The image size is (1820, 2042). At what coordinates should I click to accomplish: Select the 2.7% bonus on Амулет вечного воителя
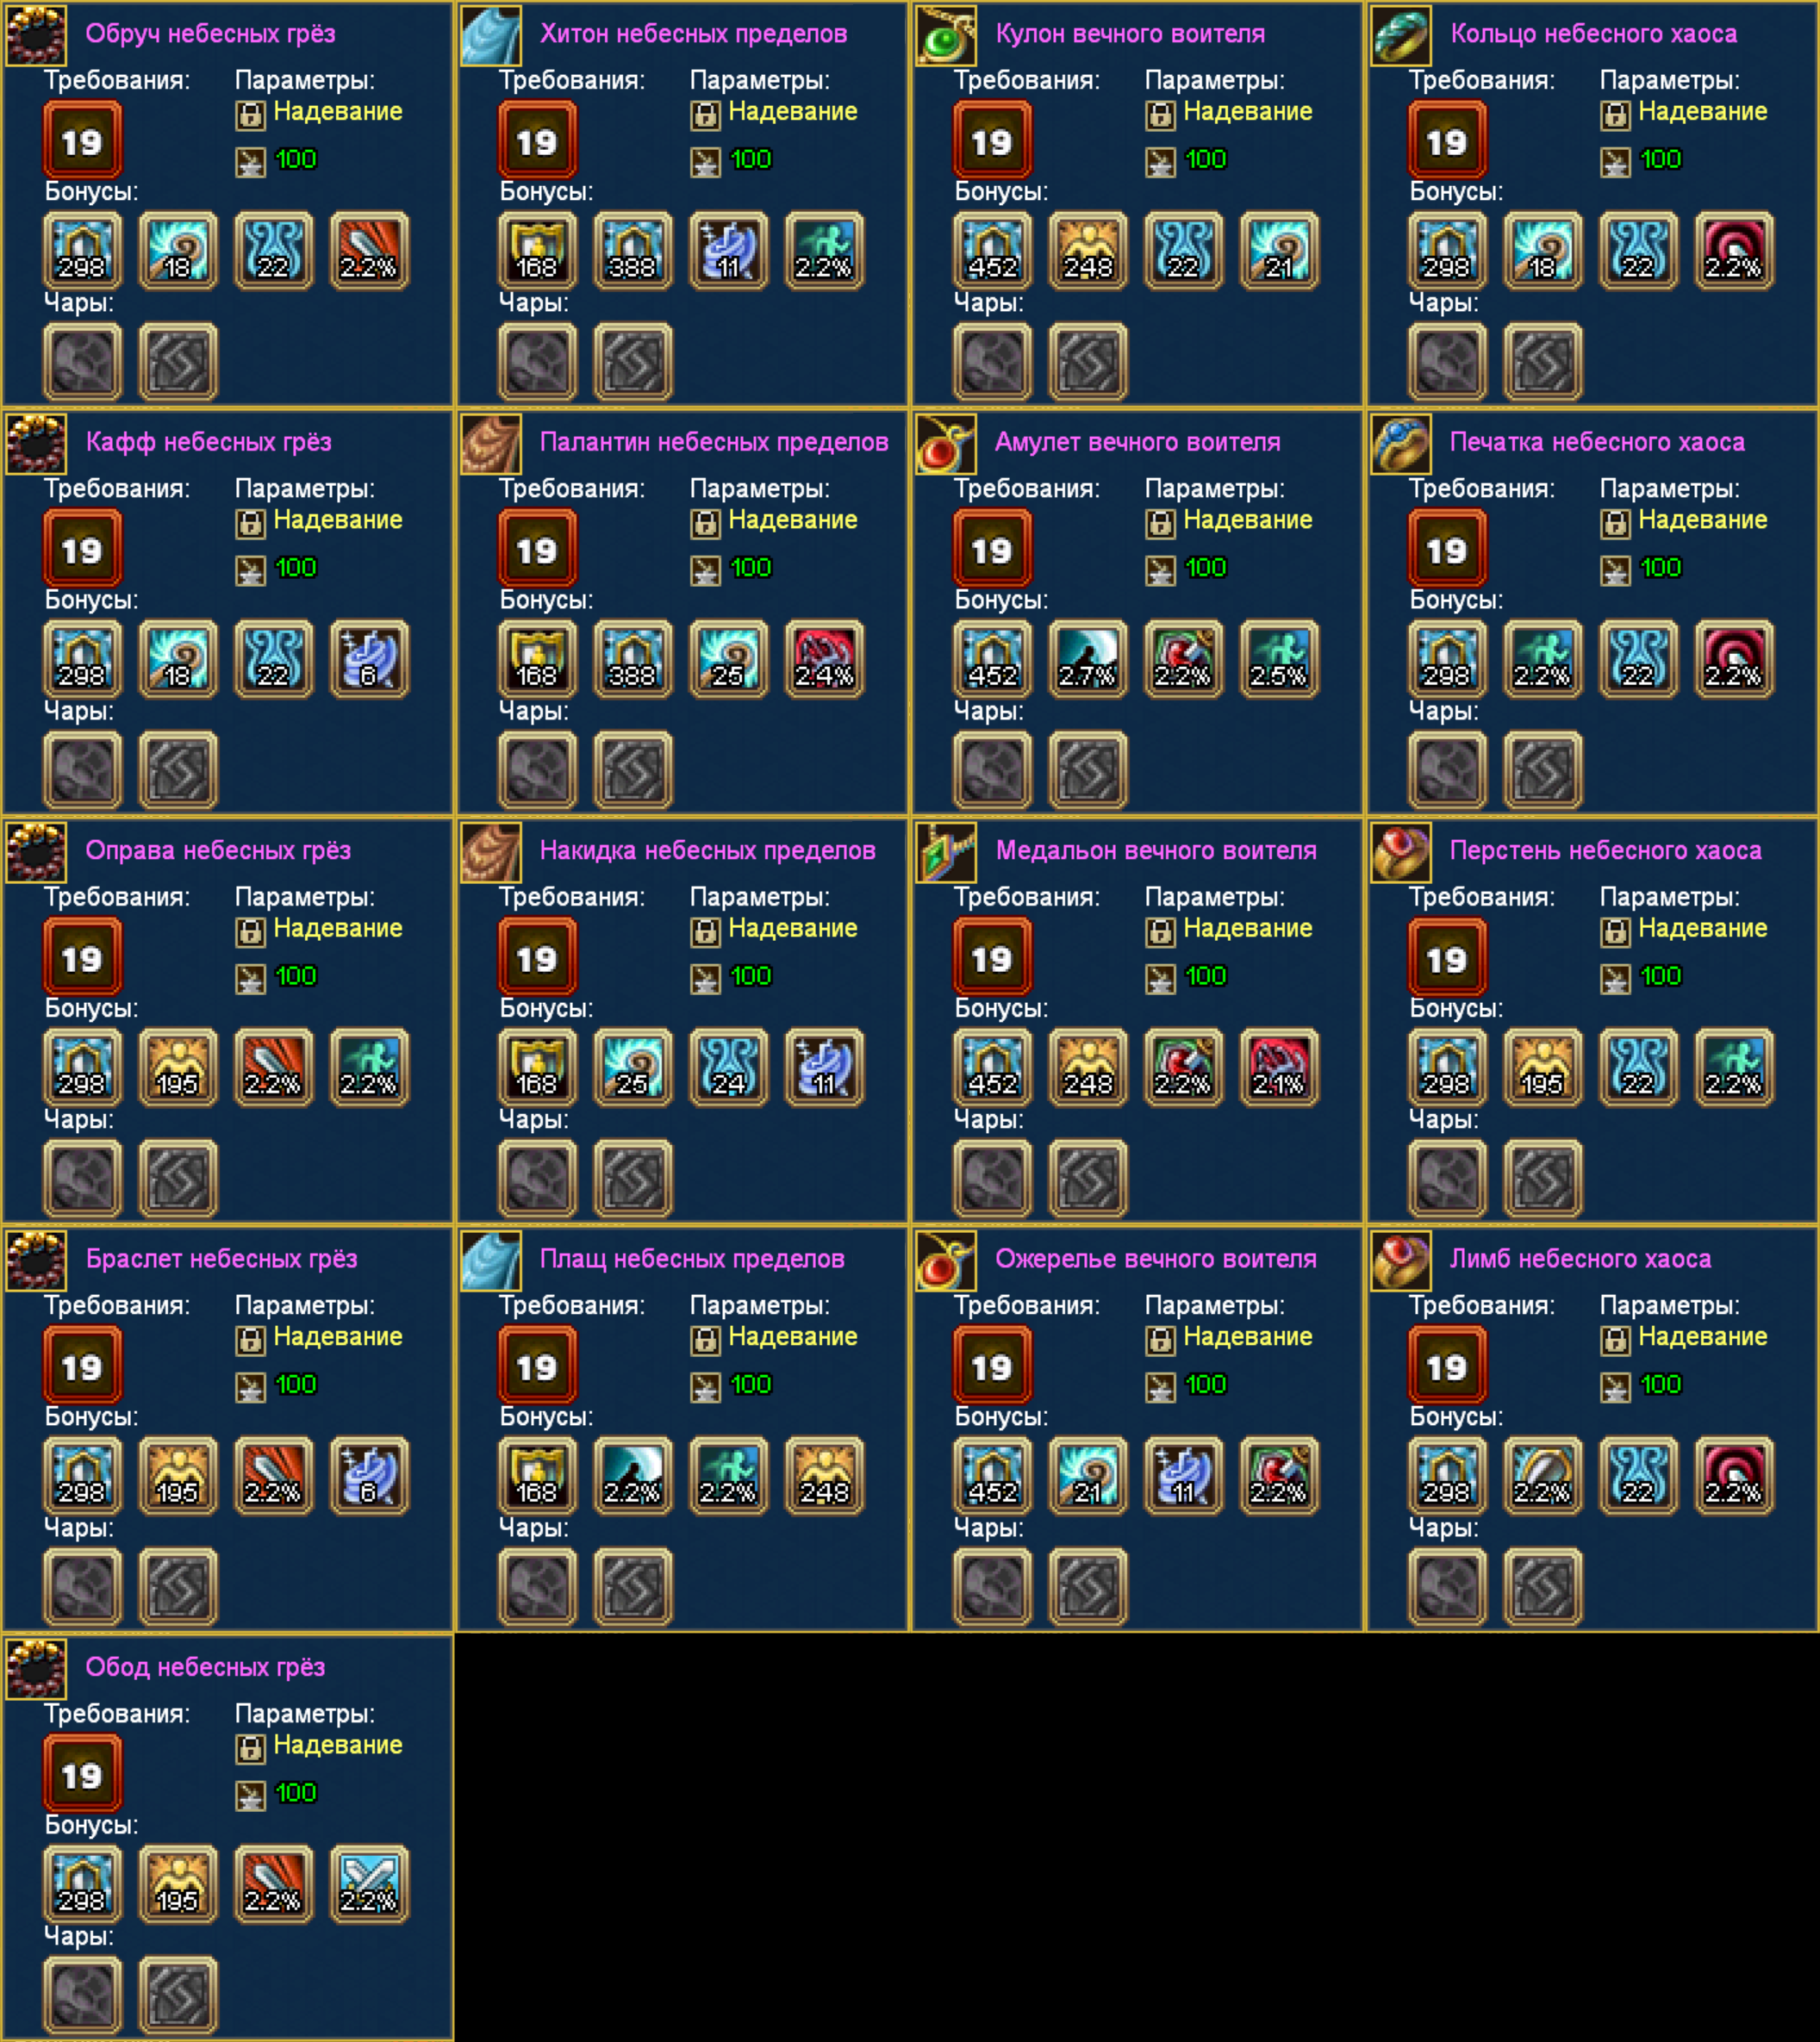(1088, 659)
